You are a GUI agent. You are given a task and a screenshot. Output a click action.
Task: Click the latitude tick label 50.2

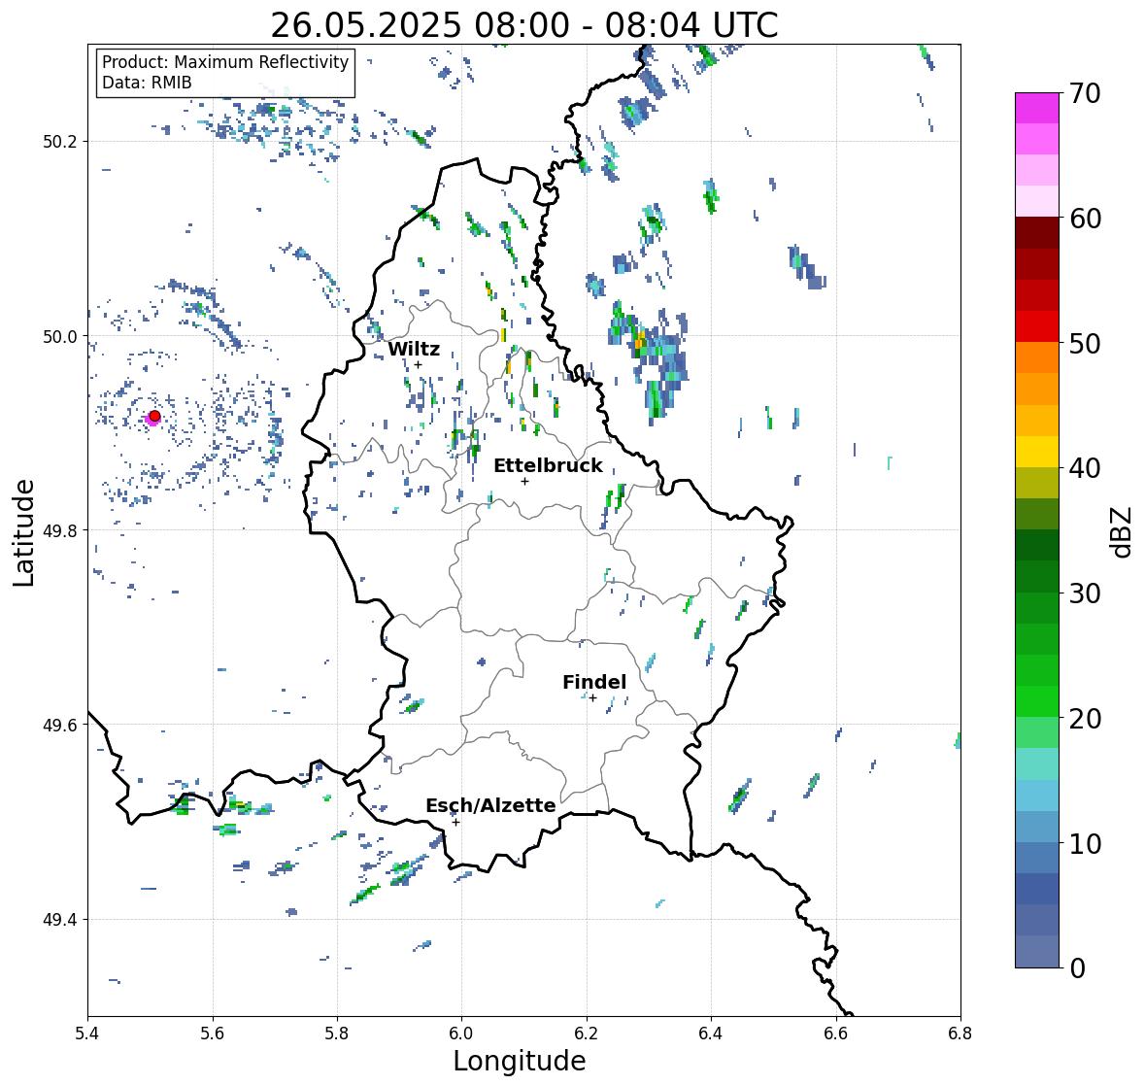[x=60, y=142]
